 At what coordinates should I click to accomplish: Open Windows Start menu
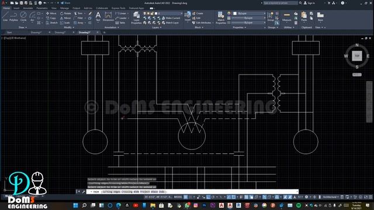pyautogui.click(x=75, y=205)
